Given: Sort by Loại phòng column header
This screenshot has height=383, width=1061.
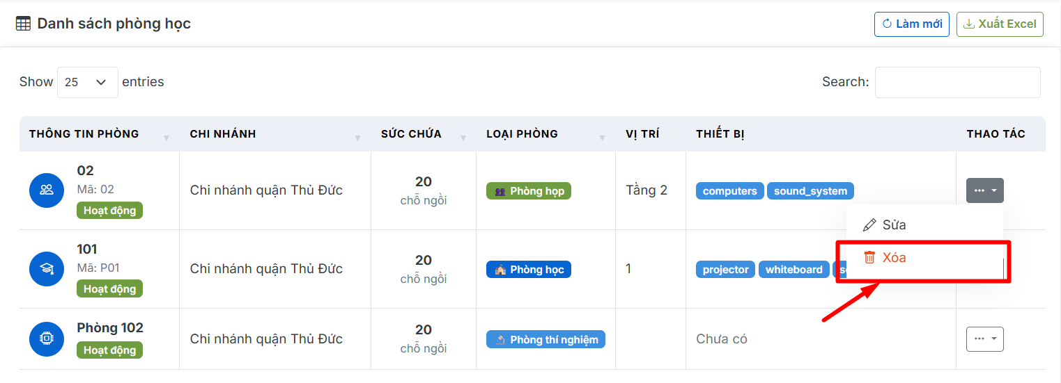Looking at the screenshot, I should (522, 134).
